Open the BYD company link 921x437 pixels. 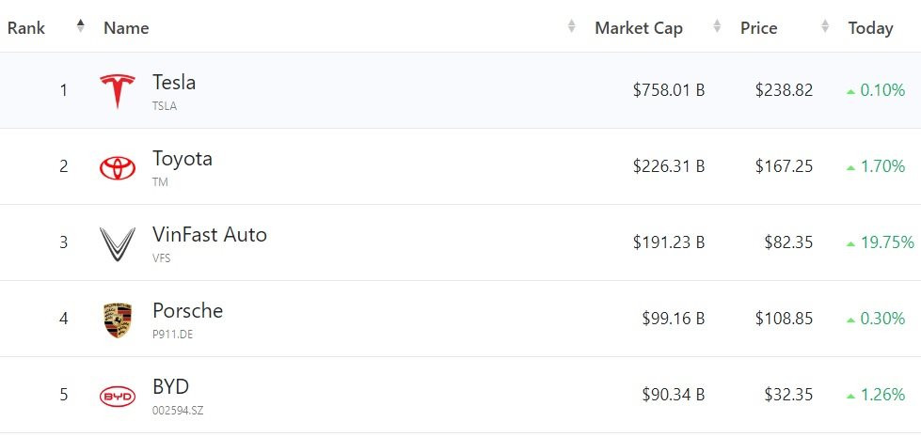pyautogui.click(x=170, y=387)
